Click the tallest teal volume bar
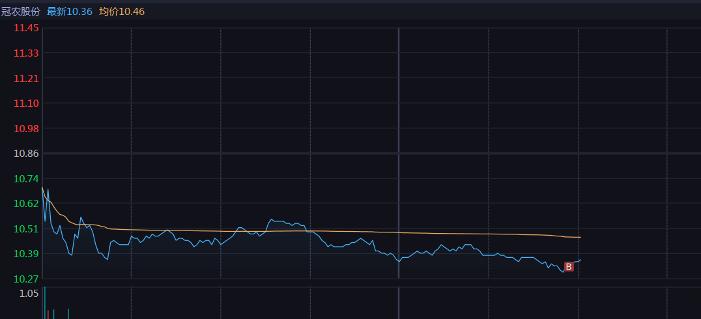The width and height of the screenshot is (701, 319). tap(45, 303)
